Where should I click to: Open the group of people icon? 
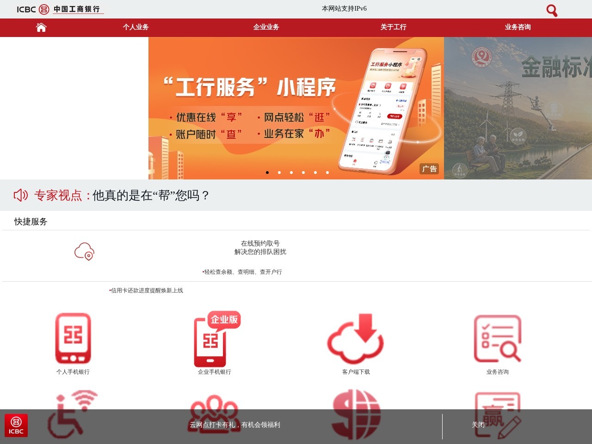215,414
